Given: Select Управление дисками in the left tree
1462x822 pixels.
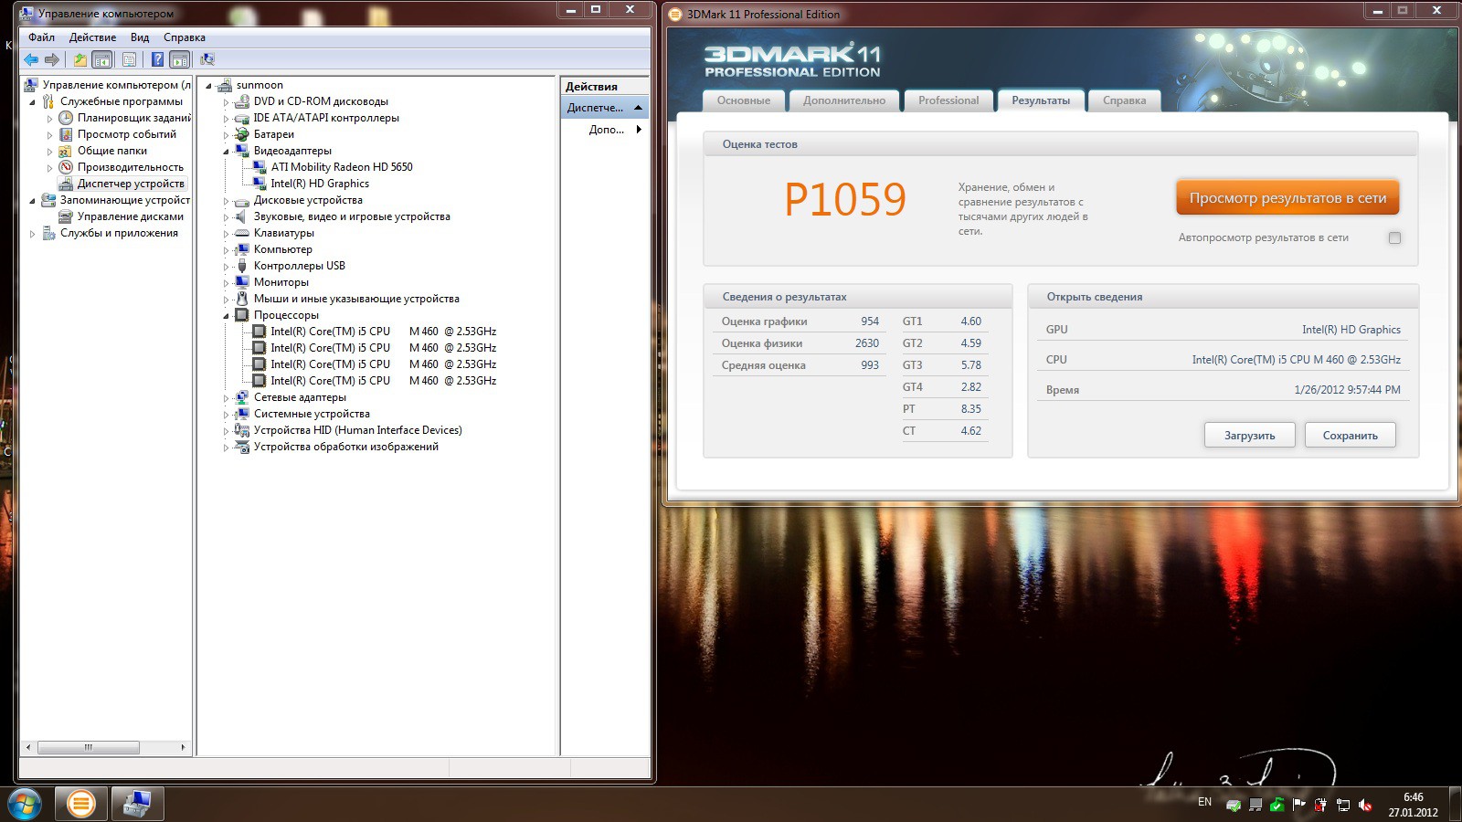Looking at the screenshot, I should [131, 216].
